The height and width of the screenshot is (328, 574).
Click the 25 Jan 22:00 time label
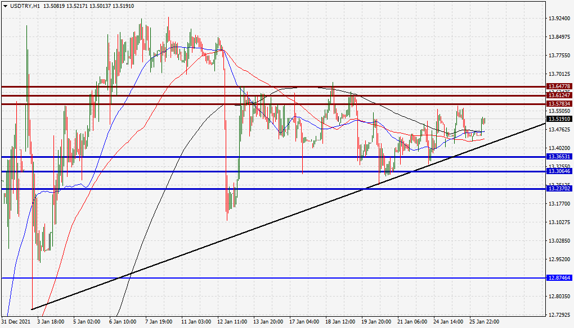(x=485, y=322)
